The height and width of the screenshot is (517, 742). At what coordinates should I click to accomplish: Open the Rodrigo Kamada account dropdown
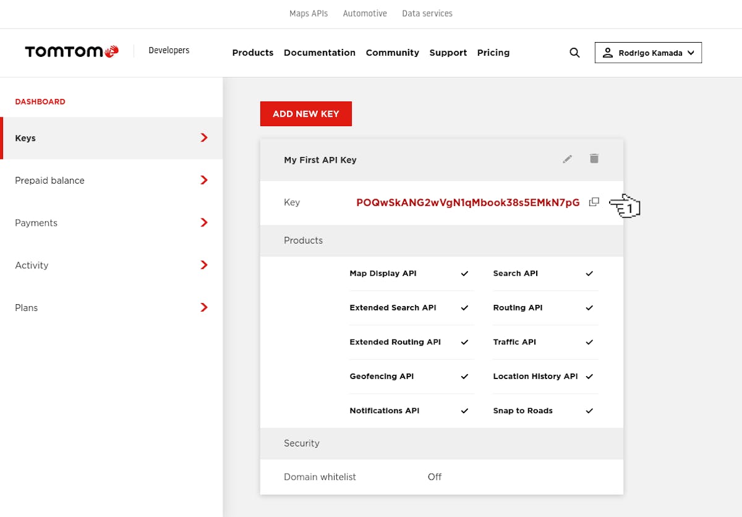pyautogui.click(x=648, y=53)
